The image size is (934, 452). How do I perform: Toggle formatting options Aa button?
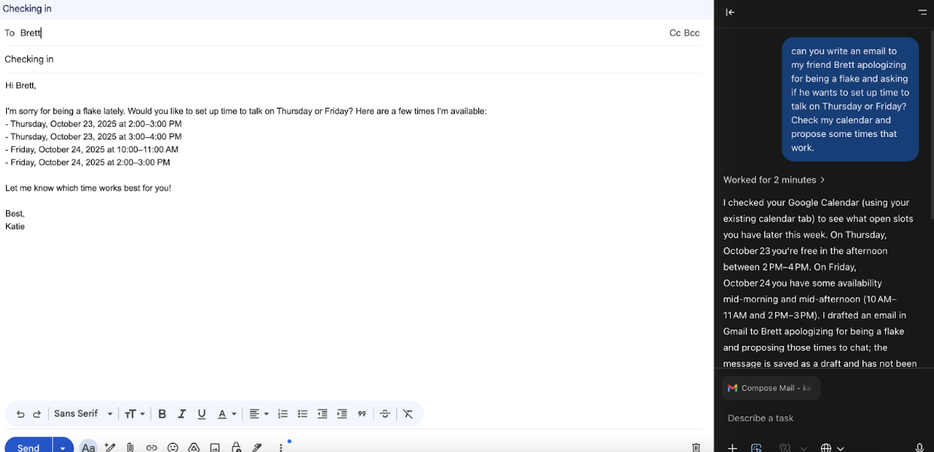88,447
